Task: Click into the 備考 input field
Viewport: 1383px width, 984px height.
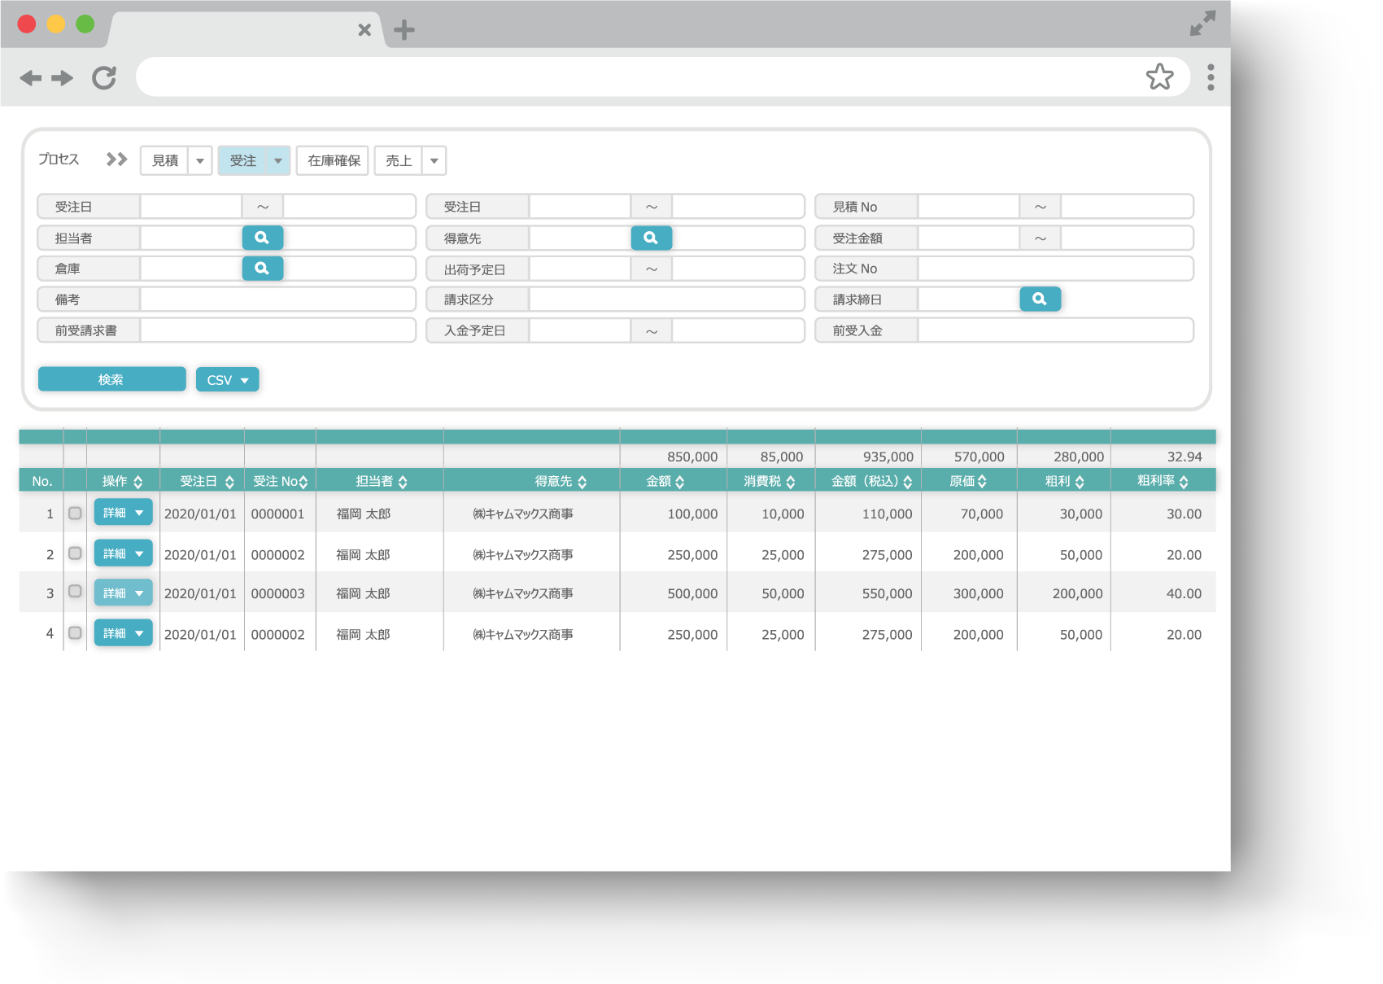Action: 277,300
